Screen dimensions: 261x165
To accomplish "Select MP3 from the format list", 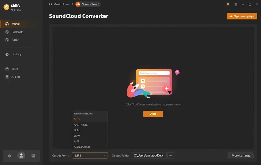I will coord(90,119).
